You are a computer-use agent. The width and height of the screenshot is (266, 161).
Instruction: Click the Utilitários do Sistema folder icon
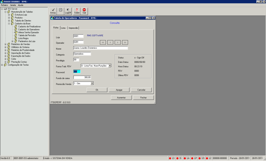9,47
